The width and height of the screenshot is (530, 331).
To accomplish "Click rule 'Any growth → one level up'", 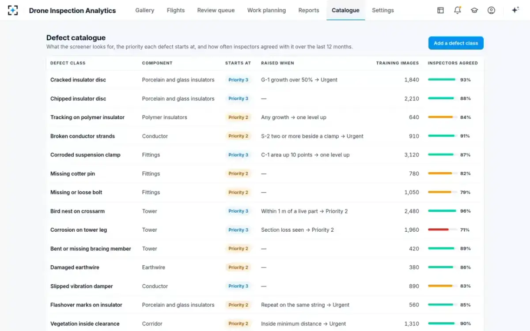I will click(x=294, y=117).
